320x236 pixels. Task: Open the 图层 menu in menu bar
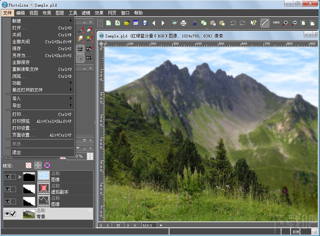(x=60, y=13)
